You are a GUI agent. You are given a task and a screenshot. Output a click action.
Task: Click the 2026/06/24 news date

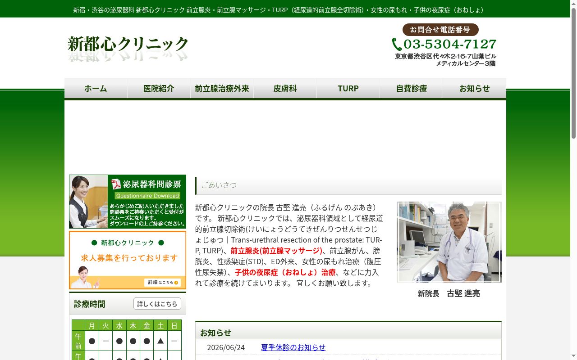[226, 347]
